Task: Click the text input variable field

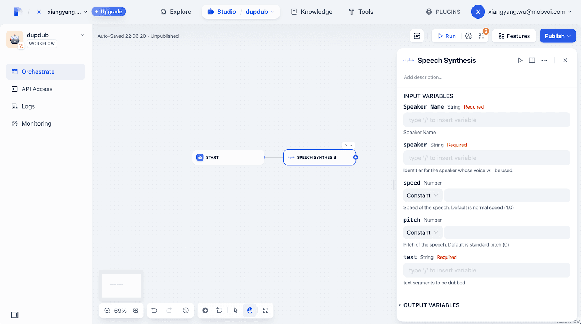Action: pyautogui.click(x=487, y=270)
